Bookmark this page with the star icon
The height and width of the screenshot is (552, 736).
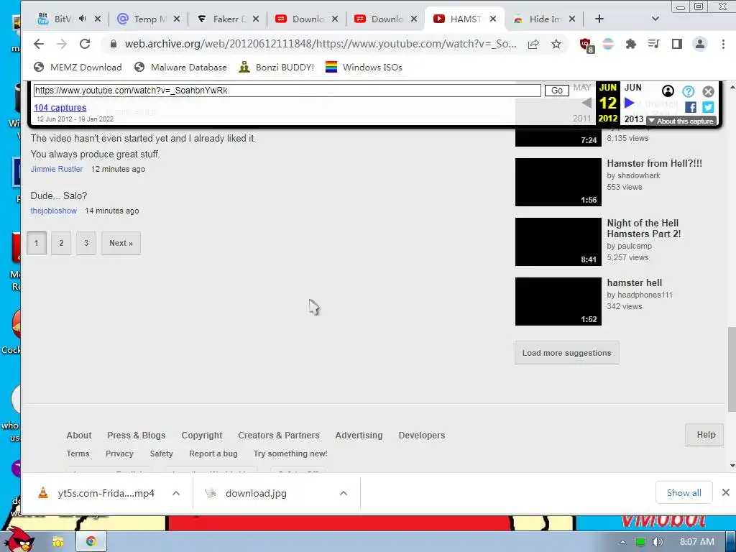[x=556, y=44]
